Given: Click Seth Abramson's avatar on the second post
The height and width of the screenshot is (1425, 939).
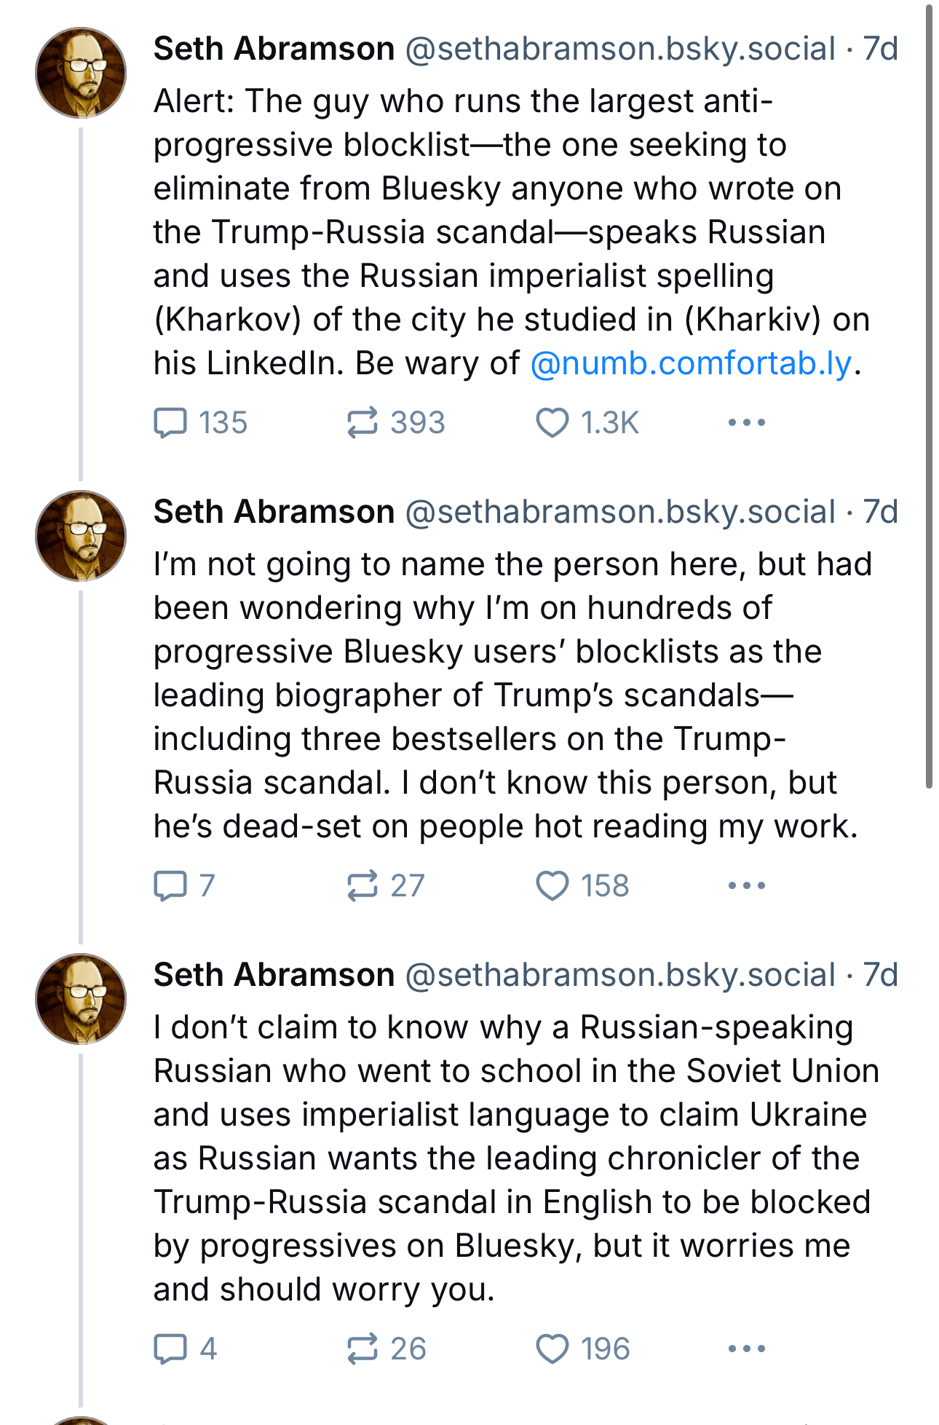Looking at the screenshot, I should tap(81, 536).
